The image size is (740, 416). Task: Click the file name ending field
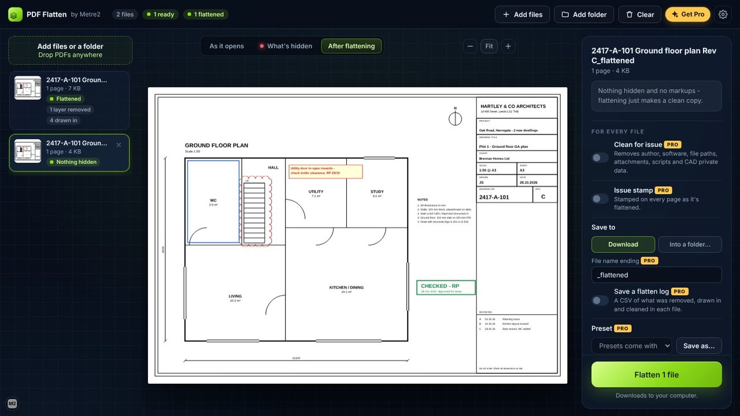[x=657, y=275]
